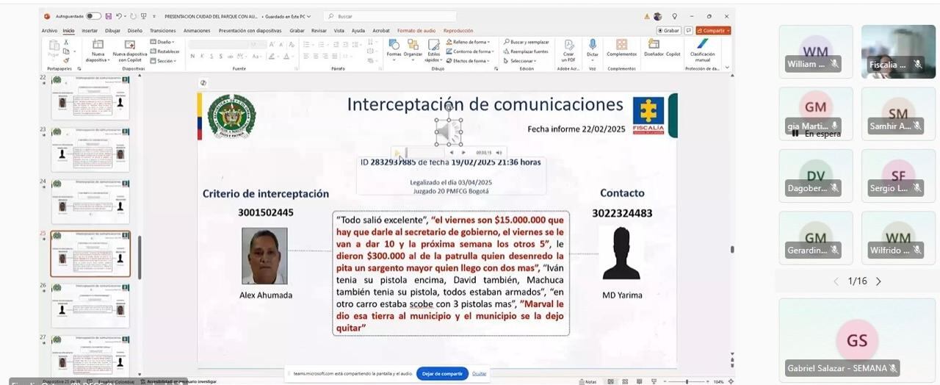Open the Organizar menu
940x385 pixels.
coord(413,49)
